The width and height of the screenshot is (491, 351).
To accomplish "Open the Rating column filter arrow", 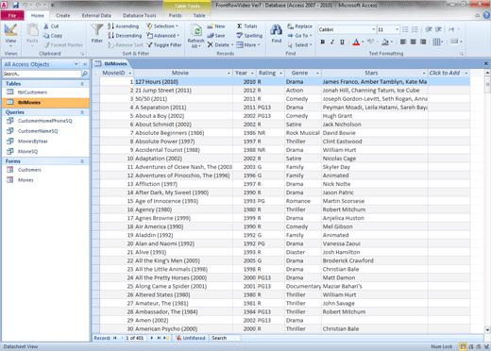I will (x=280, y=73).
